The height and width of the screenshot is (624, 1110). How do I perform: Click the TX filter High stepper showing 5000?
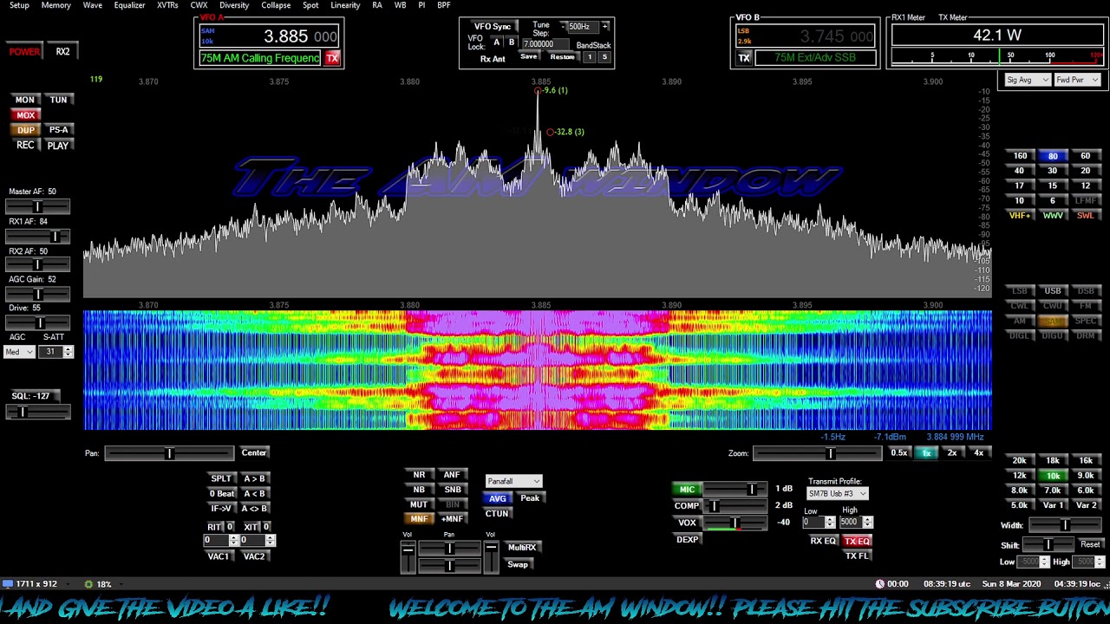(856, 522)
